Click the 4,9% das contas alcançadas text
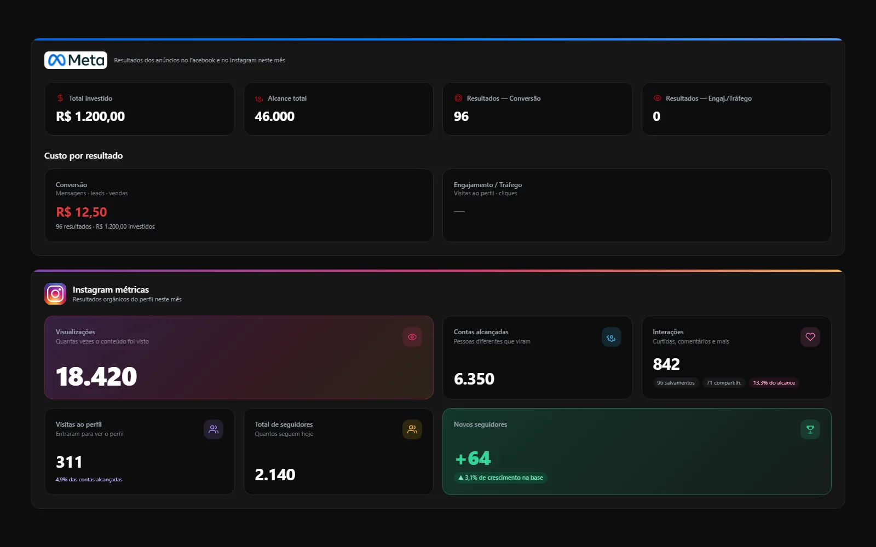The image size is (876, 547). [x=89, y=480]
